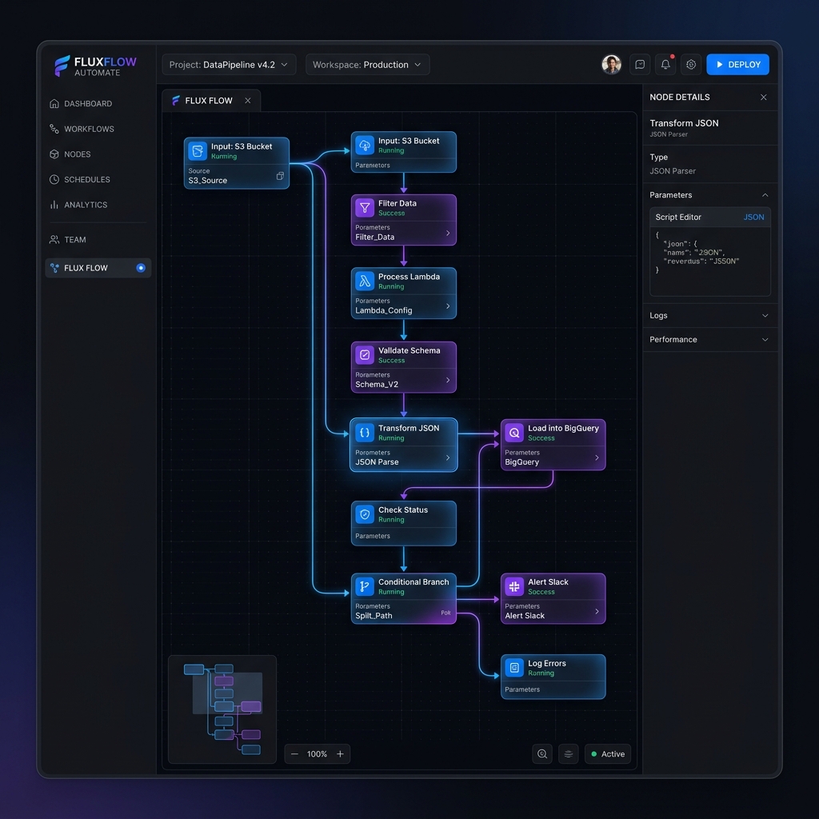Click the Filter Data funnel icon

click(365, 208)
